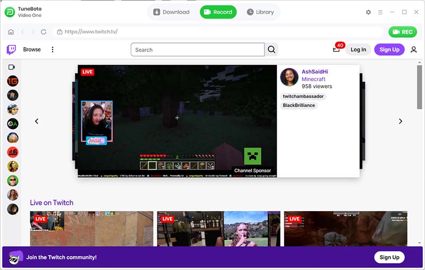Click Sign Up in the purple banner

(x=389, y=257)
